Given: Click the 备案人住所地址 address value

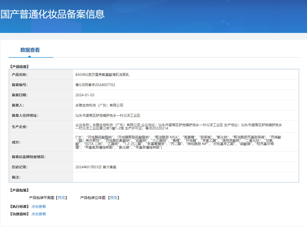Looking at the screenshot, I should pyautogui.click(x=108, y=115).
